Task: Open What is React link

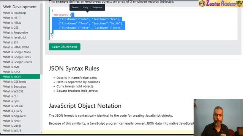Action: tap(12, 121)
